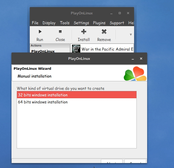The height and width of the screenshot is (168, 174).
Task: Close the main PlayOnLinux window
Action: point(128,13)
